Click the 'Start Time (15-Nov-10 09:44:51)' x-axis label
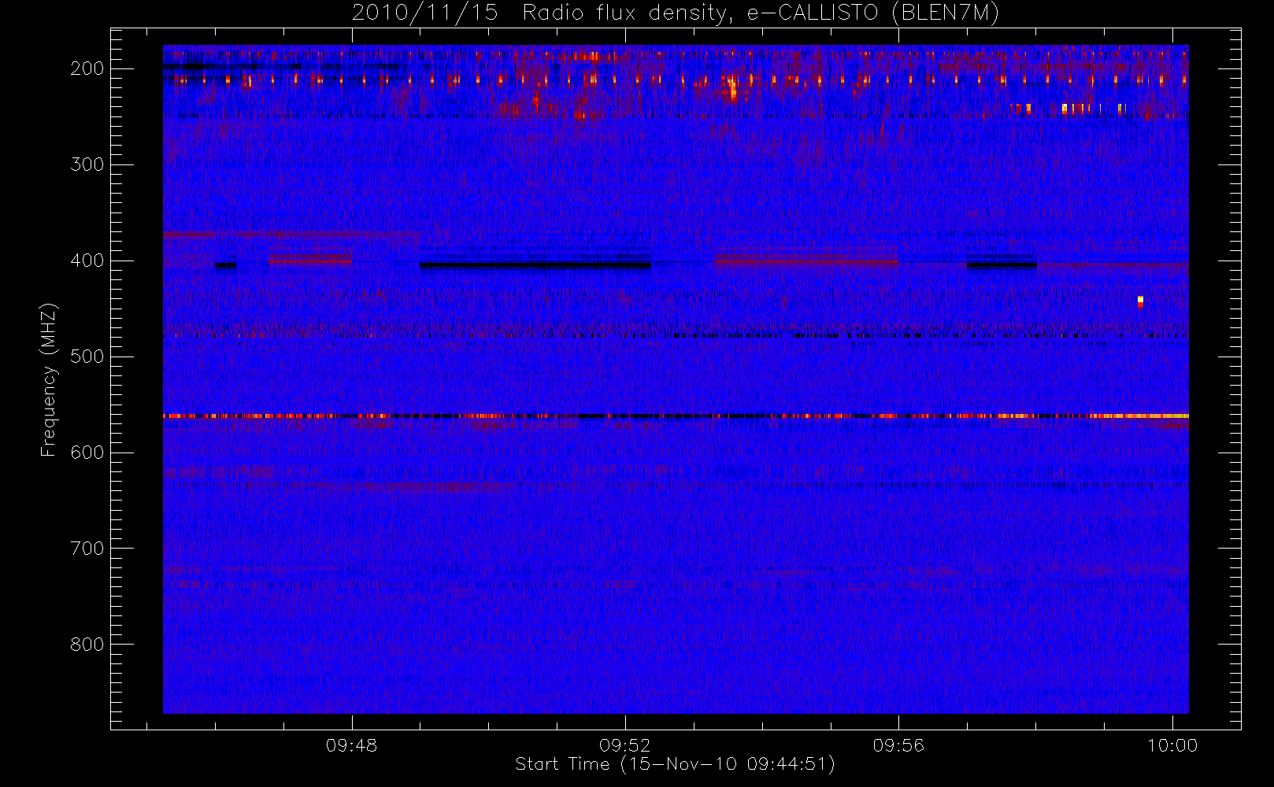This screenshot has height=787, width=1274. 675,764
